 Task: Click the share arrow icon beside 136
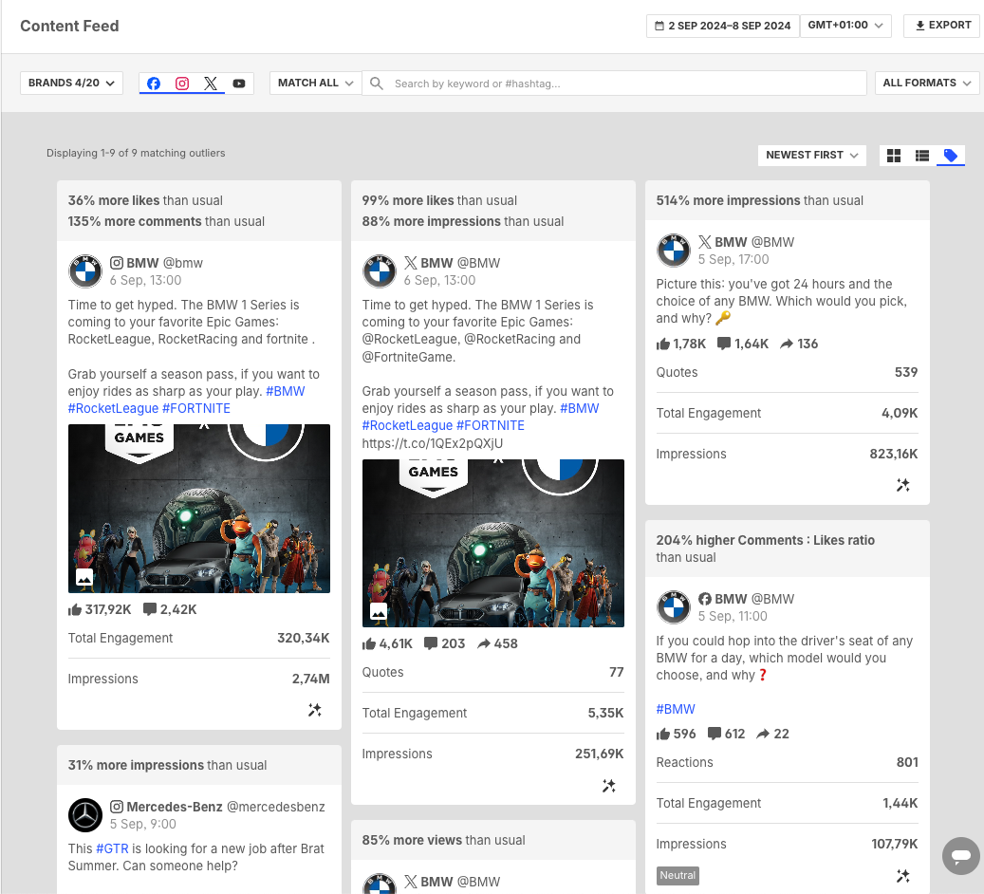787,344
